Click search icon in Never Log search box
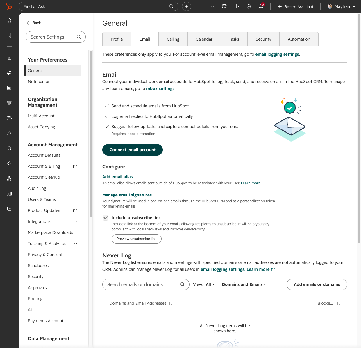 (183, 284)
